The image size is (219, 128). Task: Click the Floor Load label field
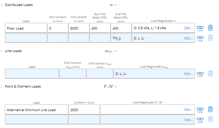pos(26,28)
